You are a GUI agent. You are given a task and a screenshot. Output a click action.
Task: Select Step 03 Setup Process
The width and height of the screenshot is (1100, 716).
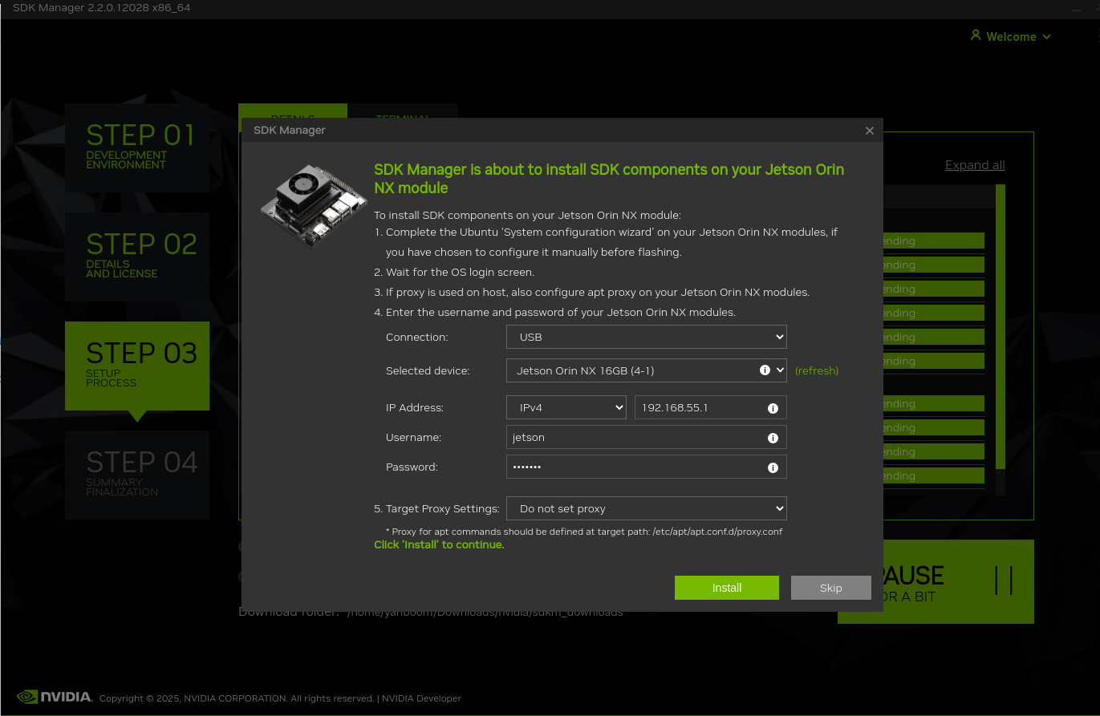tap(137, 366)
